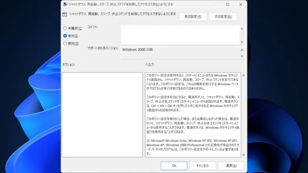The width and height of the screenshot is (308, 173).
Task: Apply changes with 適用 button
Action: 231,166
